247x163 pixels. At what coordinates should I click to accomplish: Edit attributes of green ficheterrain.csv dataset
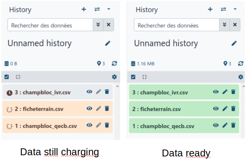(225, 109)
